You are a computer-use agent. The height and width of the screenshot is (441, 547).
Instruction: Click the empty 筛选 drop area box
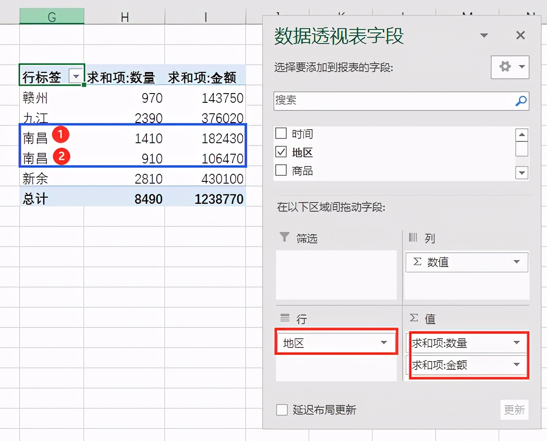pyautogui.click(x=336, y=275)
